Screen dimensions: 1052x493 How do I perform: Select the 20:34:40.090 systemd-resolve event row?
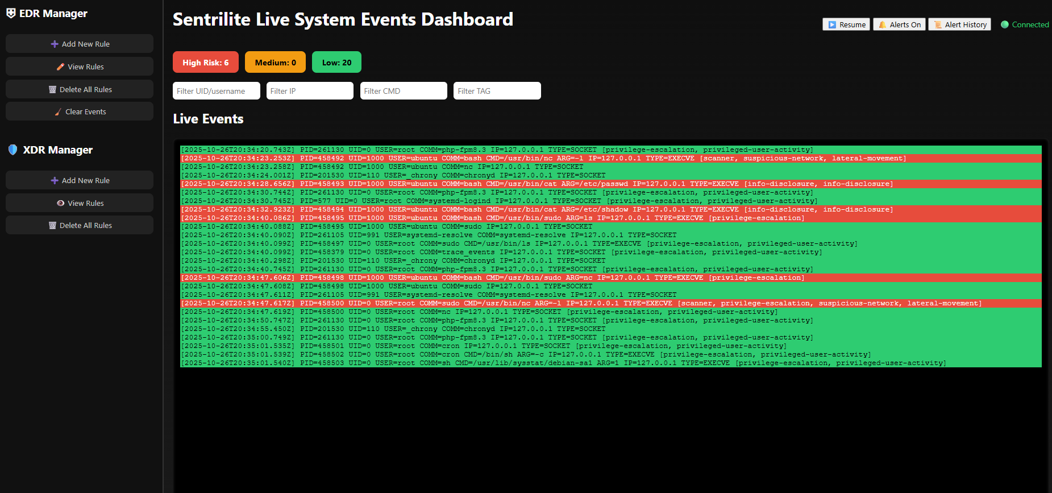tap(611, 235)
